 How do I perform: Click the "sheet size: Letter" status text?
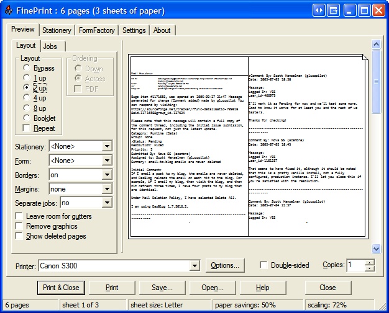[x=157, y=305]
